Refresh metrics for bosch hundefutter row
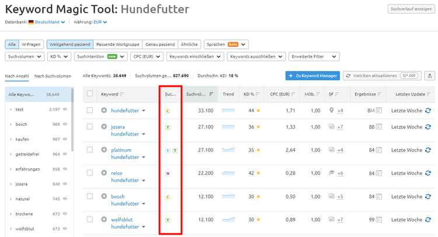Screen dimensions: 438x237 click(x=428, y=196)
